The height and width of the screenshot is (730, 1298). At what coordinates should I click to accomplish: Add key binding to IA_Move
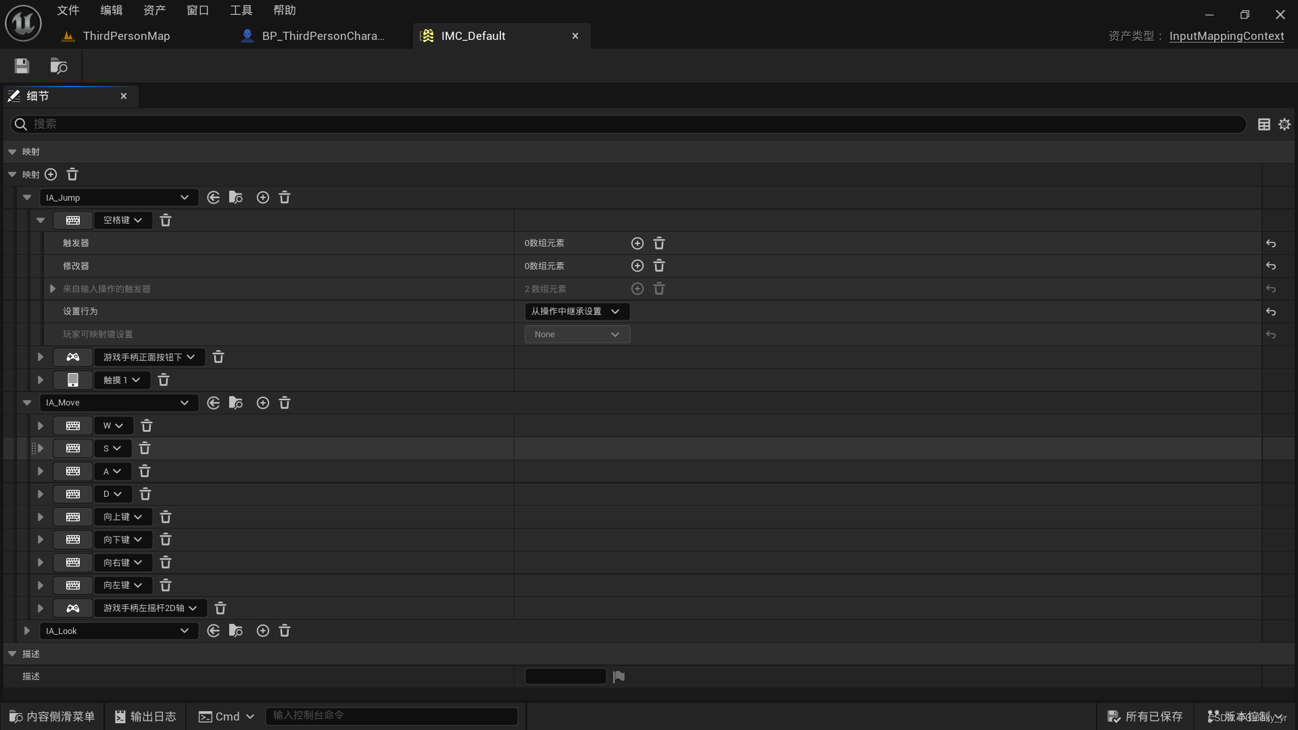pyautogui.click(x=263, y=403)
